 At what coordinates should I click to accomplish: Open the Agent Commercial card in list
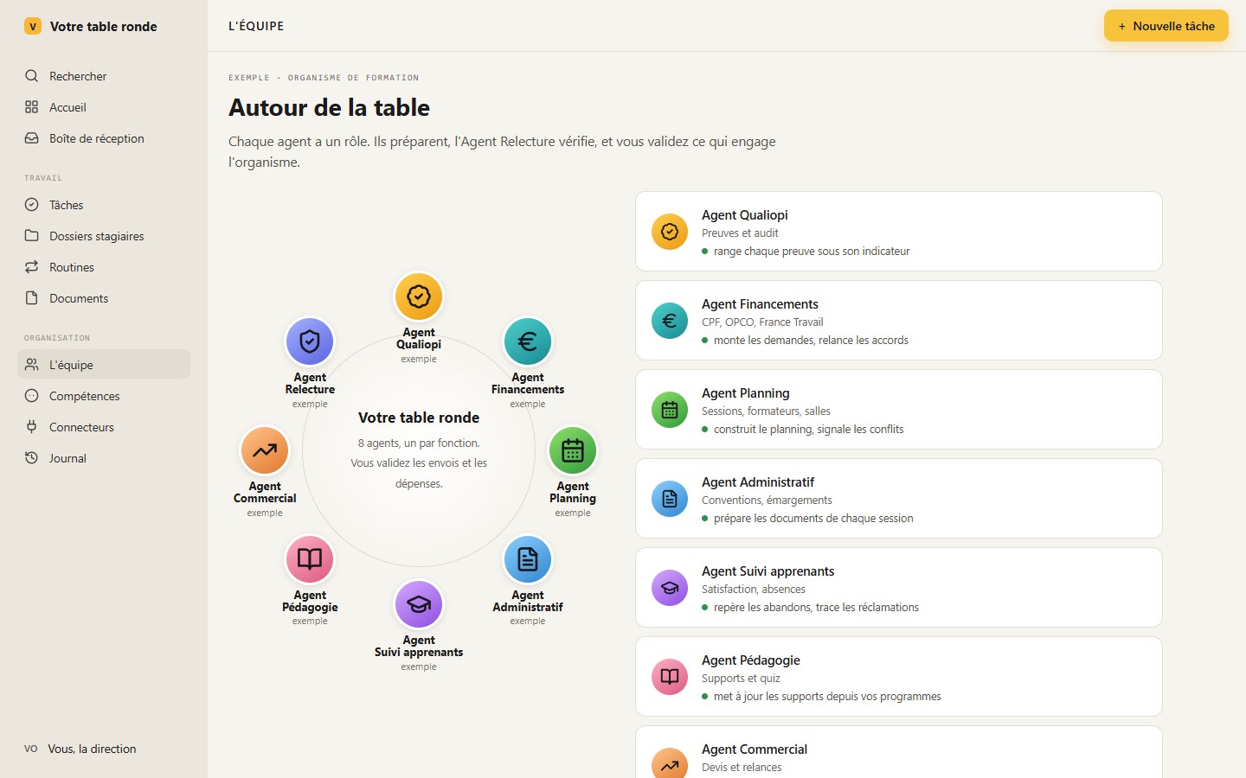[899, 752]
